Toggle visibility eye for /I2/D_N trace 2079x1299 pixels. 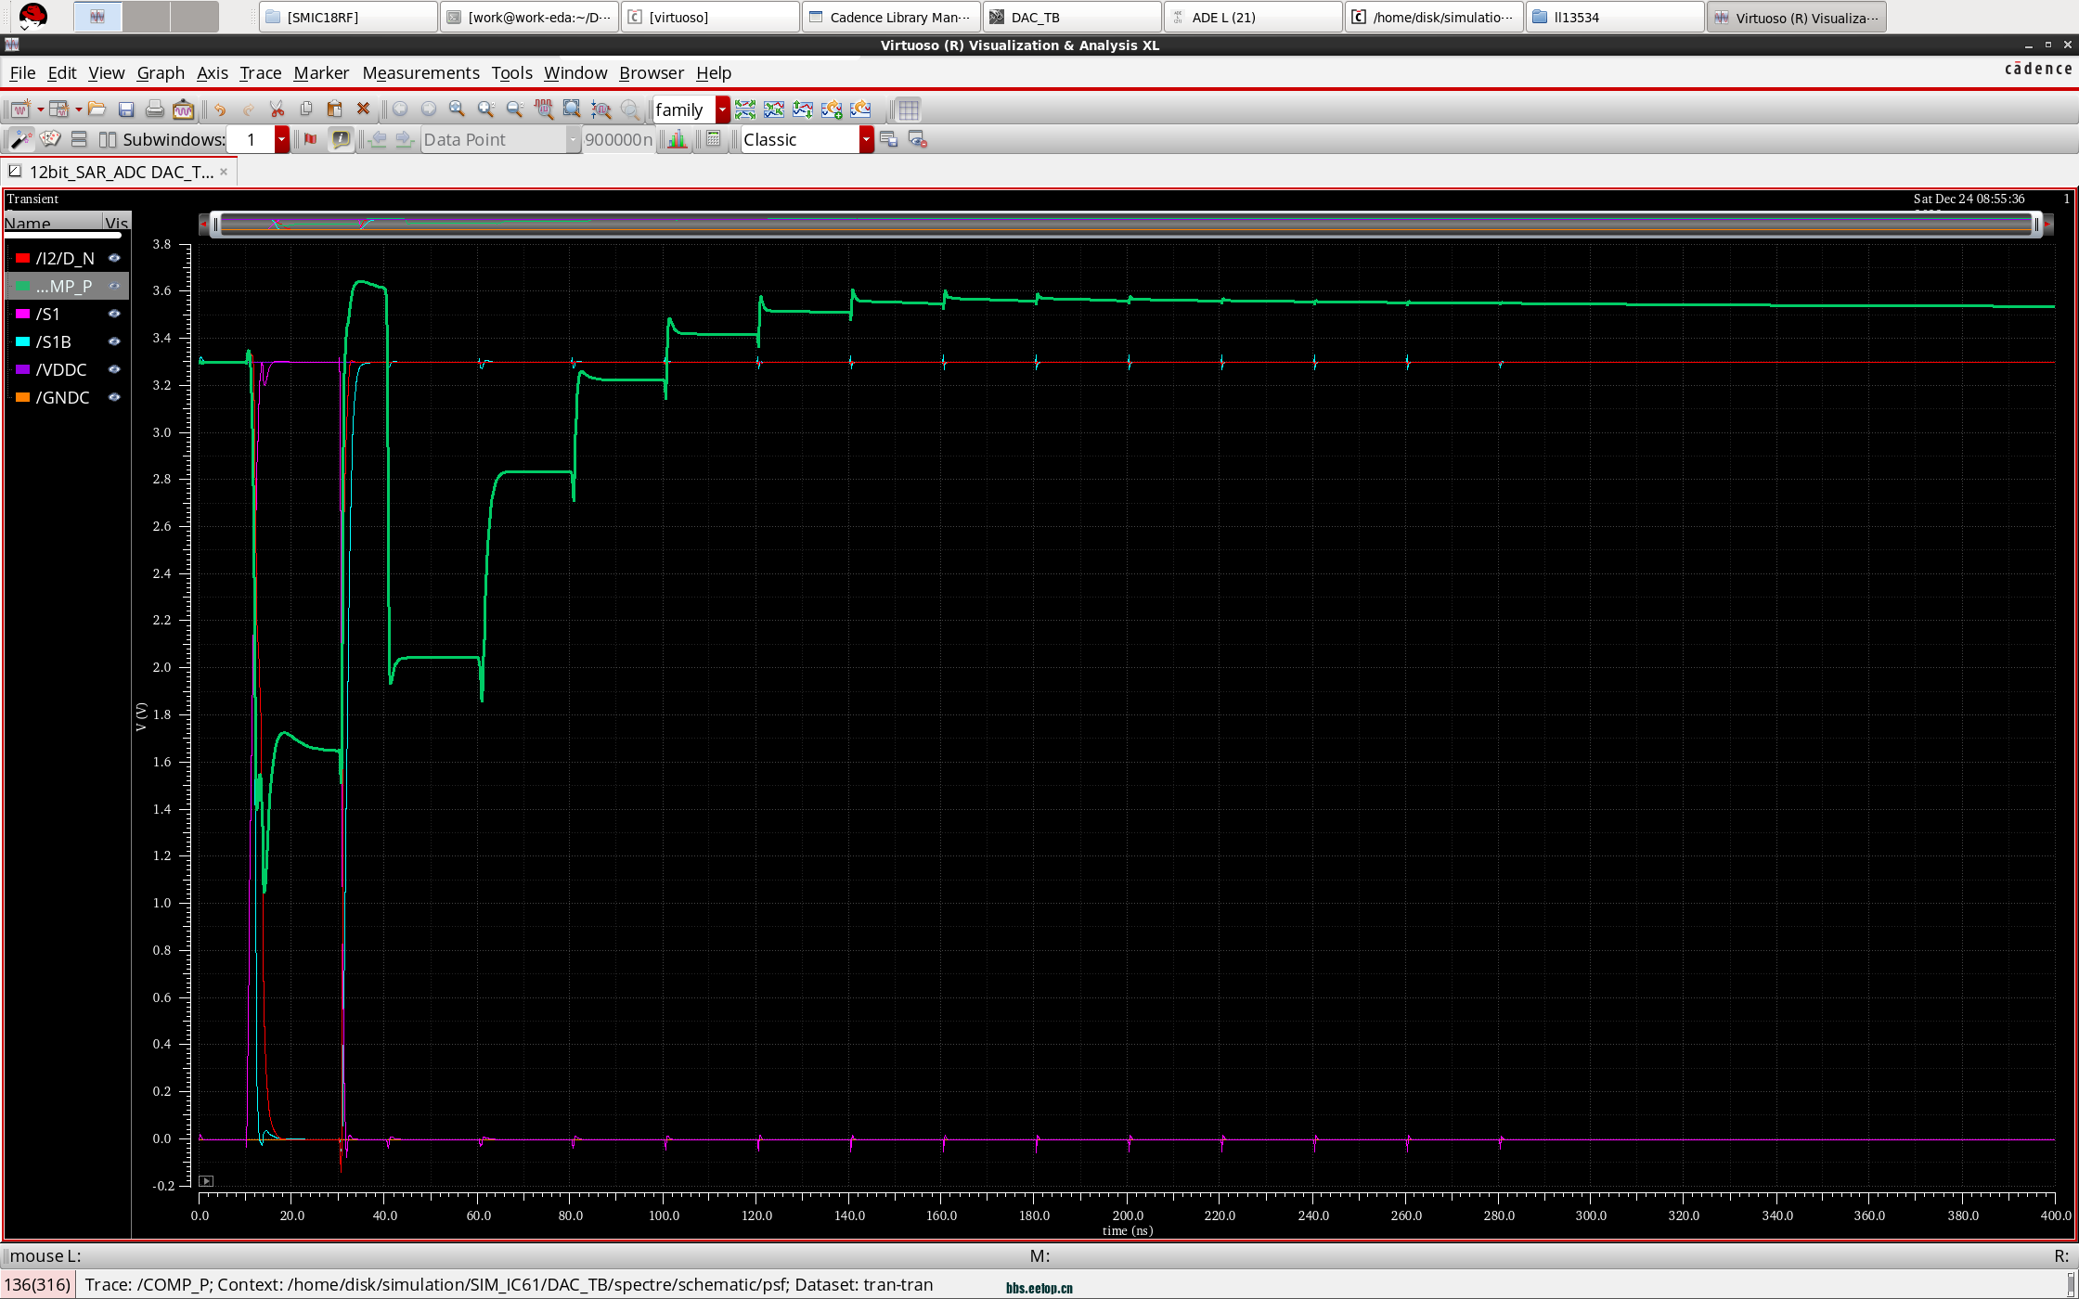[114, 258]
